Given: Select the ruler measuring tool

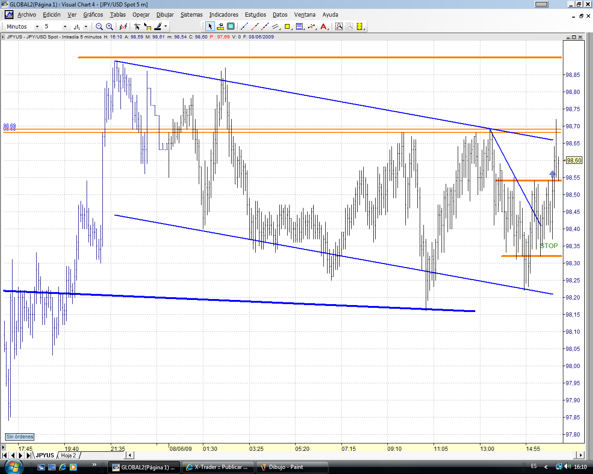Looking at the screenshot, I should click(221, 26).
